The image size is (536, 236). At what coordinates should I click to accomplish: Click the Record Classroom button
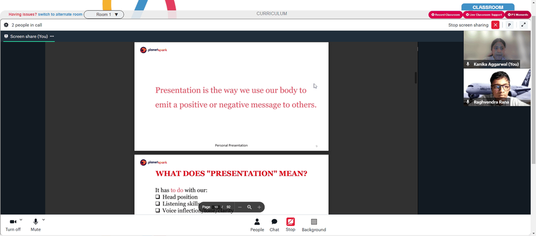click(445, 14)
